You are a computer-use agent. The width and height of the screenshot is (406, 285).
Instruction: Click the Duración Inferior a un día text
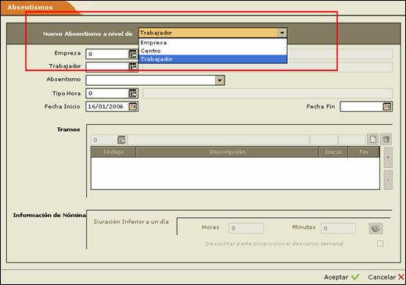point(131,222)
